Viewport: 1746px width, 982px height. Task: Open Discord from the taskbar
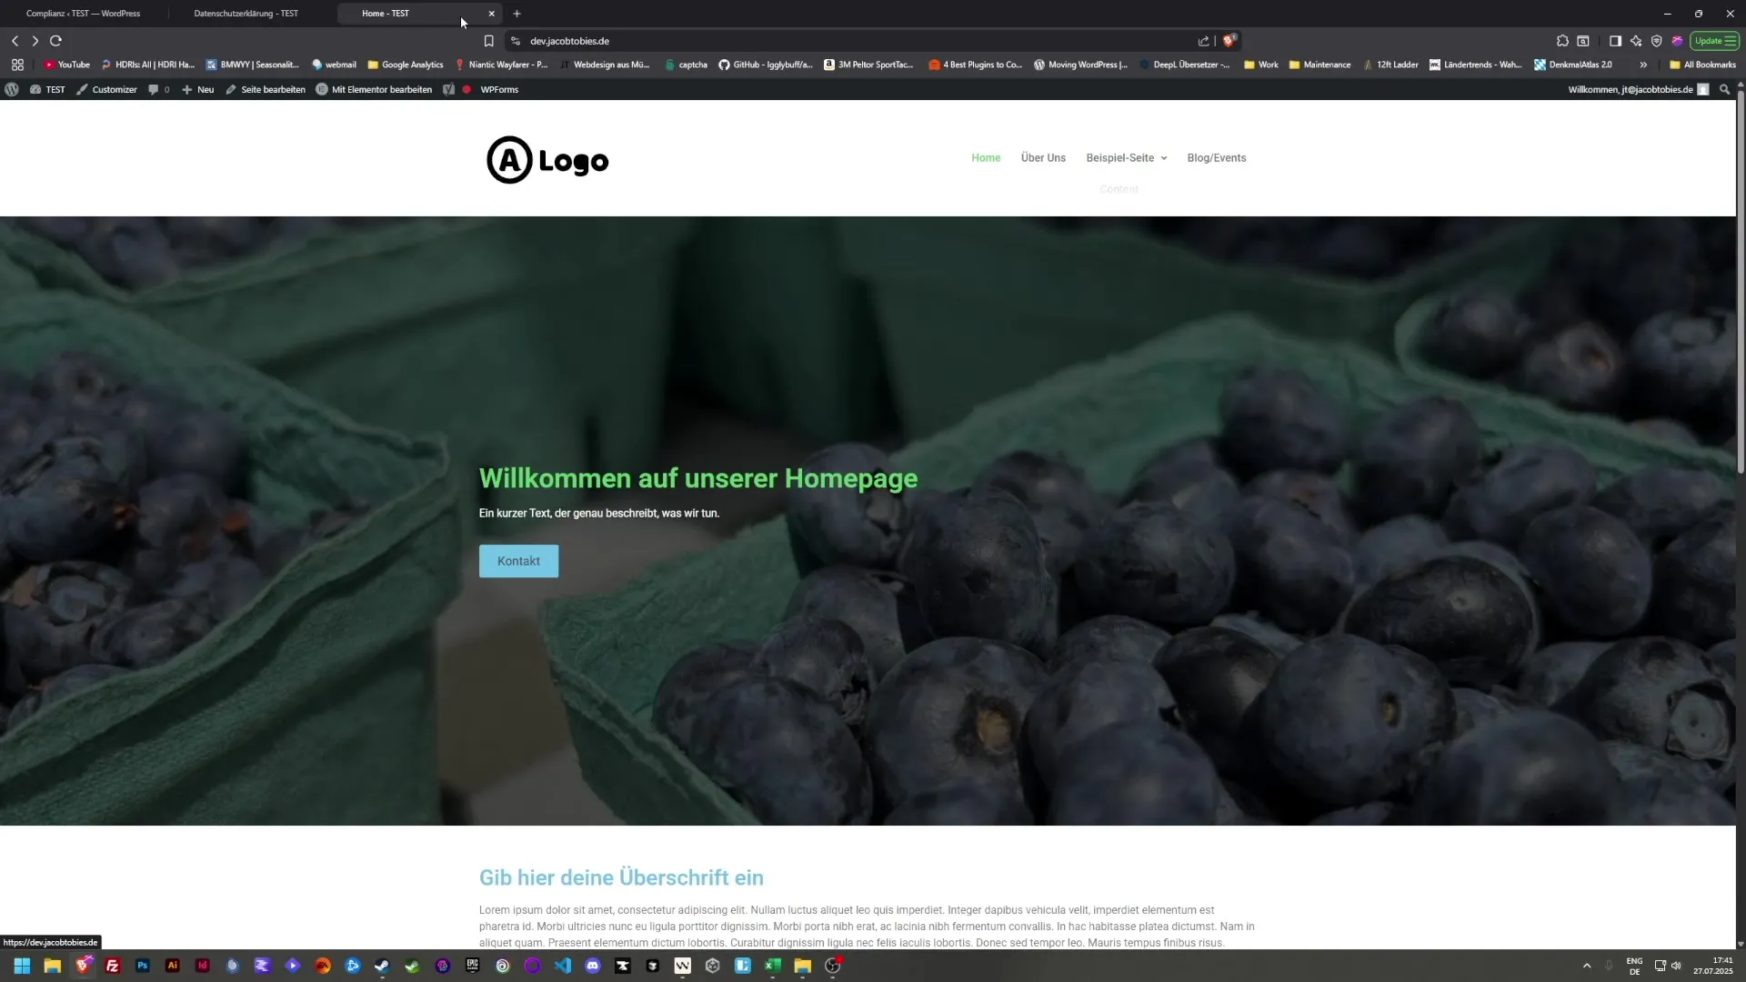(x=593, y=966)
